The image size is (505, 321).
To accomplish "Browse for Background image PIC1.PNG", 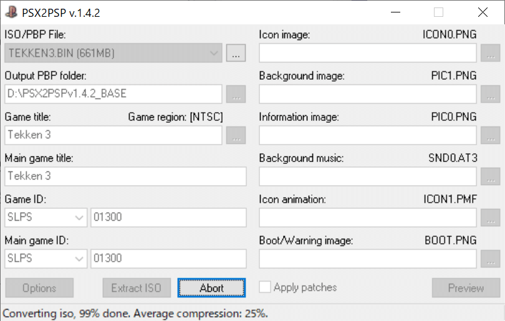I will coord(491,95).
